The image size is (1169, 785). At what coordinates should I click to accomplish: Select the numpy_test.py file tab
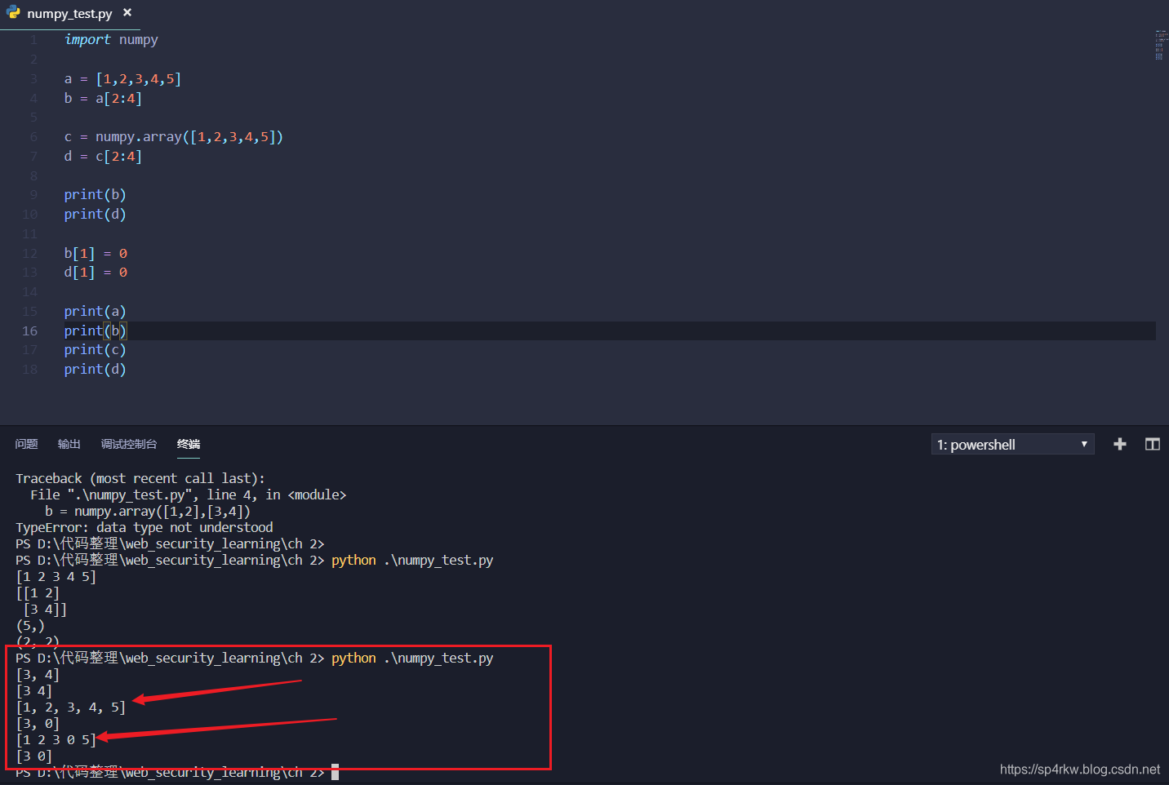pos(70,14)
